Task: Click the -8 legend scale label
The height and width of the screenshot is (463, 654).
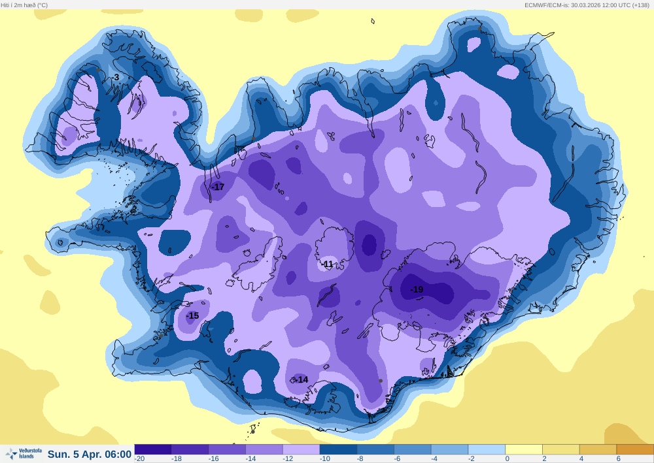Action: click(x=361, y=459)
